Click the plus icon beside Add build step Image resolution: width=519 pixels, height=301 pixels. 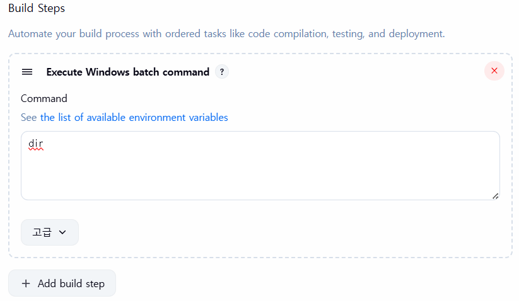(x=26, y=283)
